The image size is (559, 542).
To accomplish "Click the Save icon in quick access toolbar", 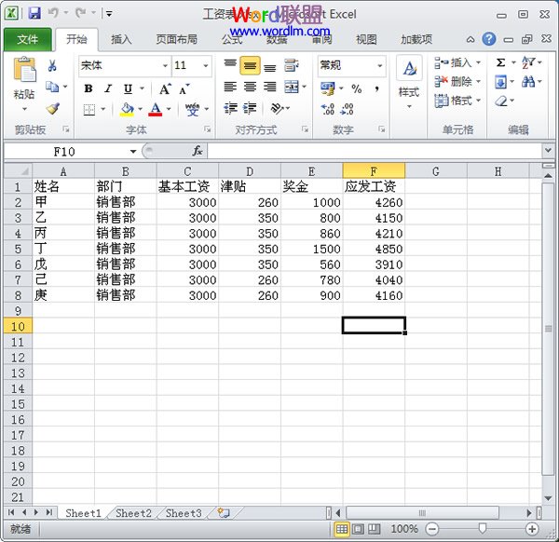I will (34, 14).
